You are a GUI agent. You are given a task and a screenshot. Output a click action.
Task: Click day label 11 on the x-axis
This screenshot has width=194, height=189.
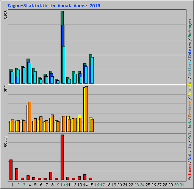tap(68, 185)
